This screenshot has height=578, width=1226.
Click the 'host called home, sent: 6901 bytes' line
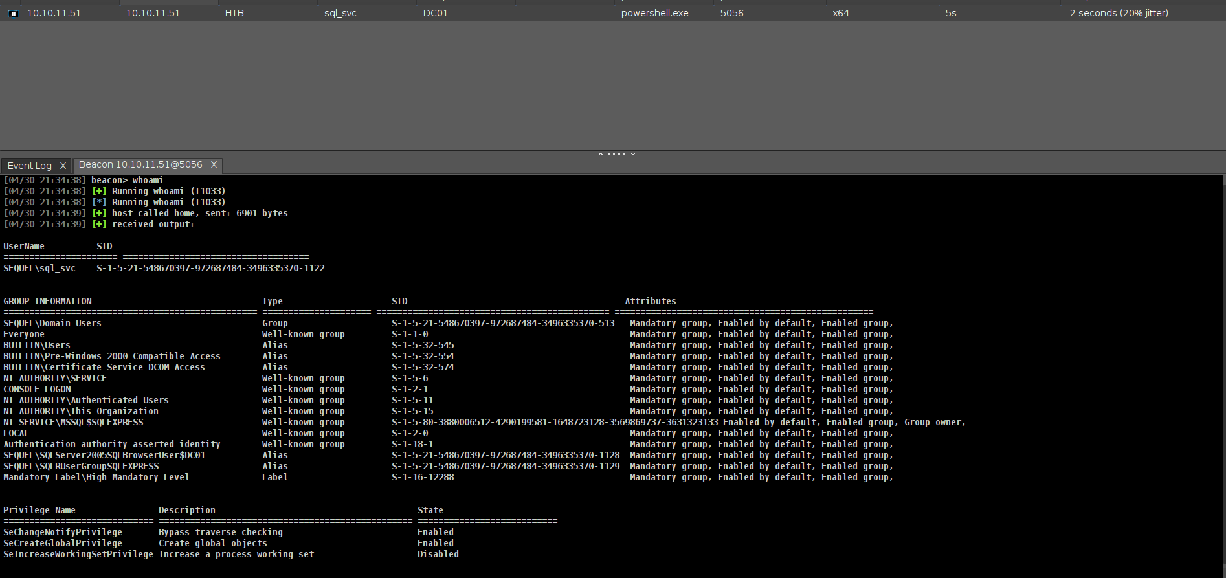pos(146,214)
